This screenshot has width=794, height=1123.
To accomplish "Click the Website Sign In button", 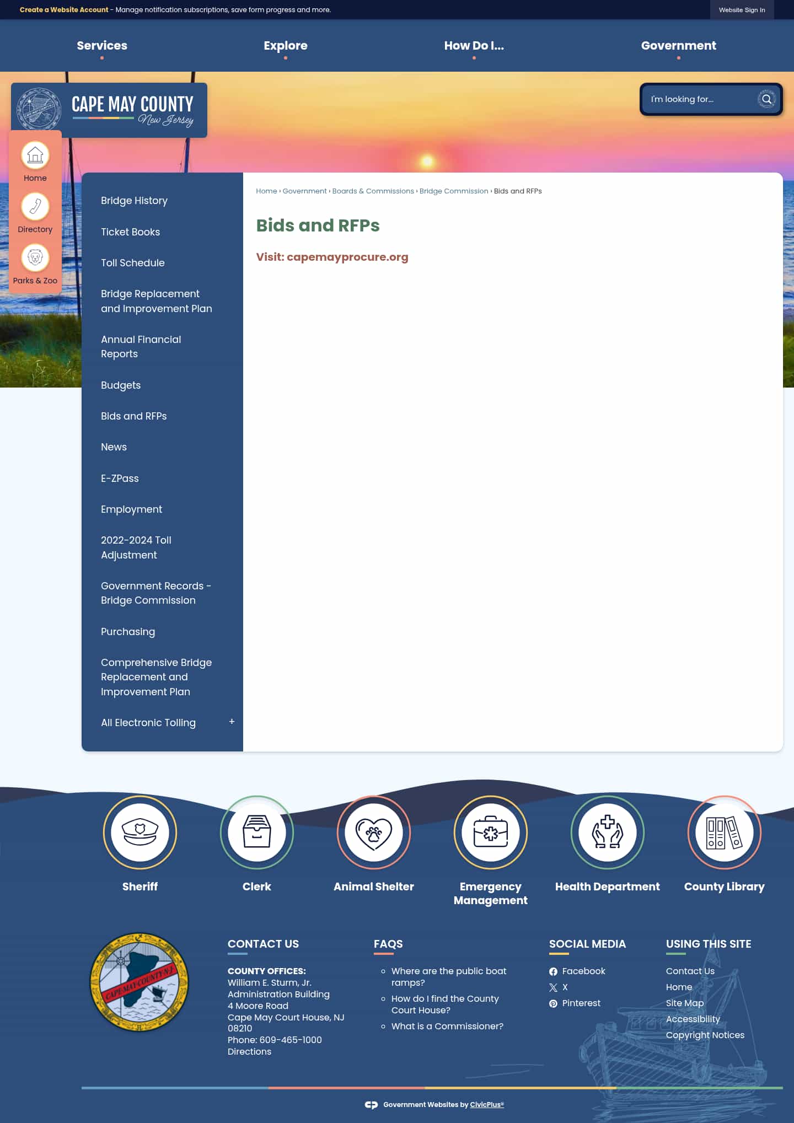I will coord(742,10).
